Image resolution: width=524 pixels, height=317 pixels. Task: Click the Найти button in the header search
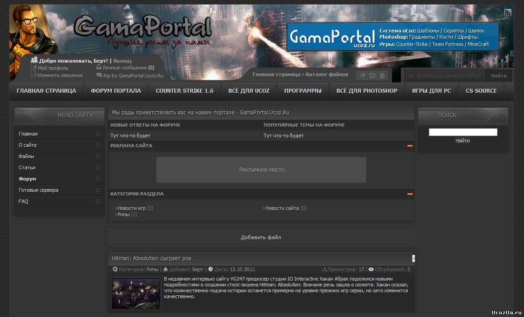[x=499, y=76]
